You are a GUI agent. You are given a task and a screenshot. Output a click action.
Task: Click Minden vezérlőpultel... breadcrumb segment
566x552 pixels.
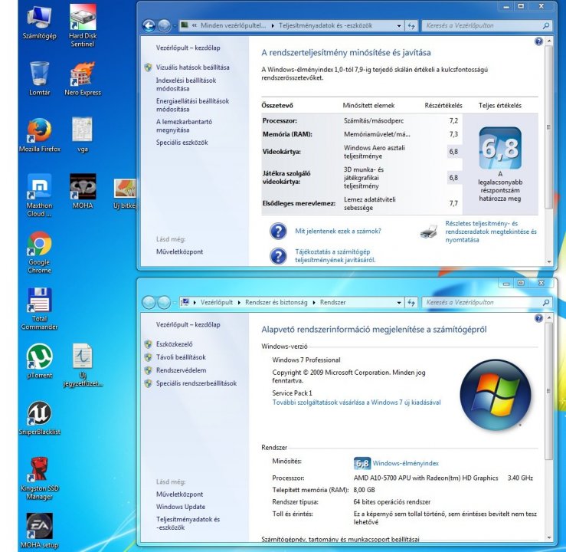233,25
